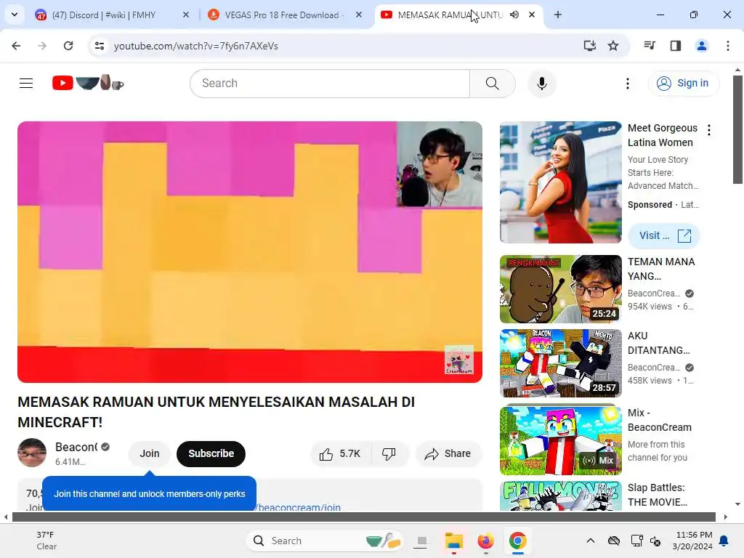Click scroll-right arrow on horizontal scrollbar

point(726,517)
